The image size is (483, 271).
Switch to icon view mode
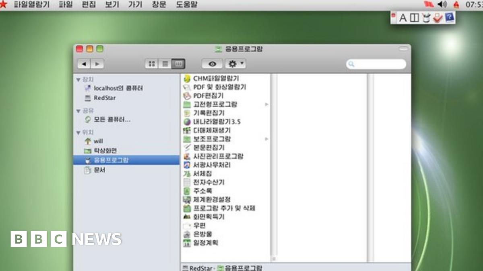click(151, 64)
